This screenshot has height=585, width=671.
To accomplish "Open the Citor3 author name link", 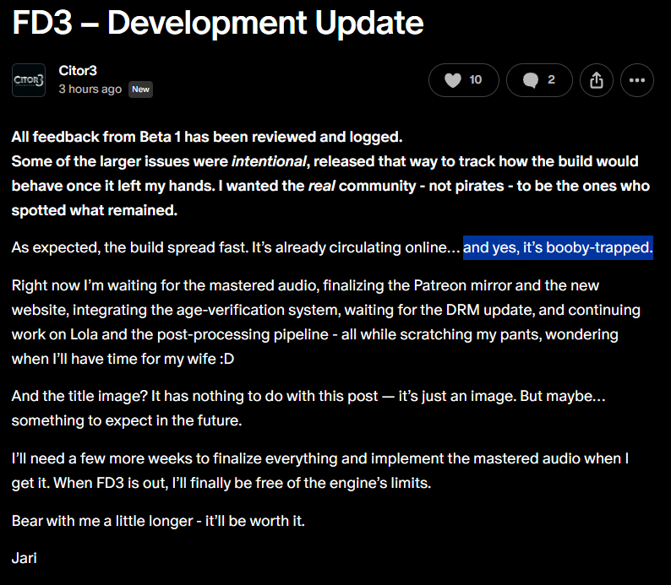I will click(x=78, y=71).
